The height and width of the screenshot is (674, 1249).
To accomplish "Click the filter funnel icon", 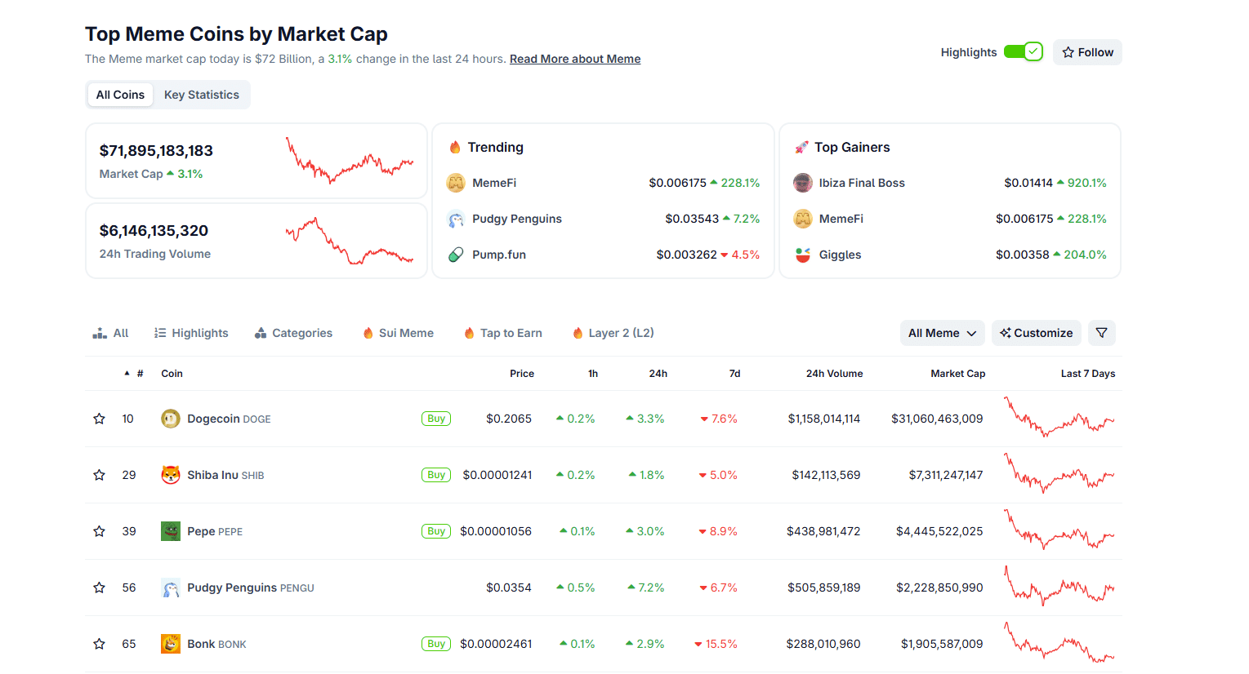I will pyautogui.click(x=1101, y=333).
